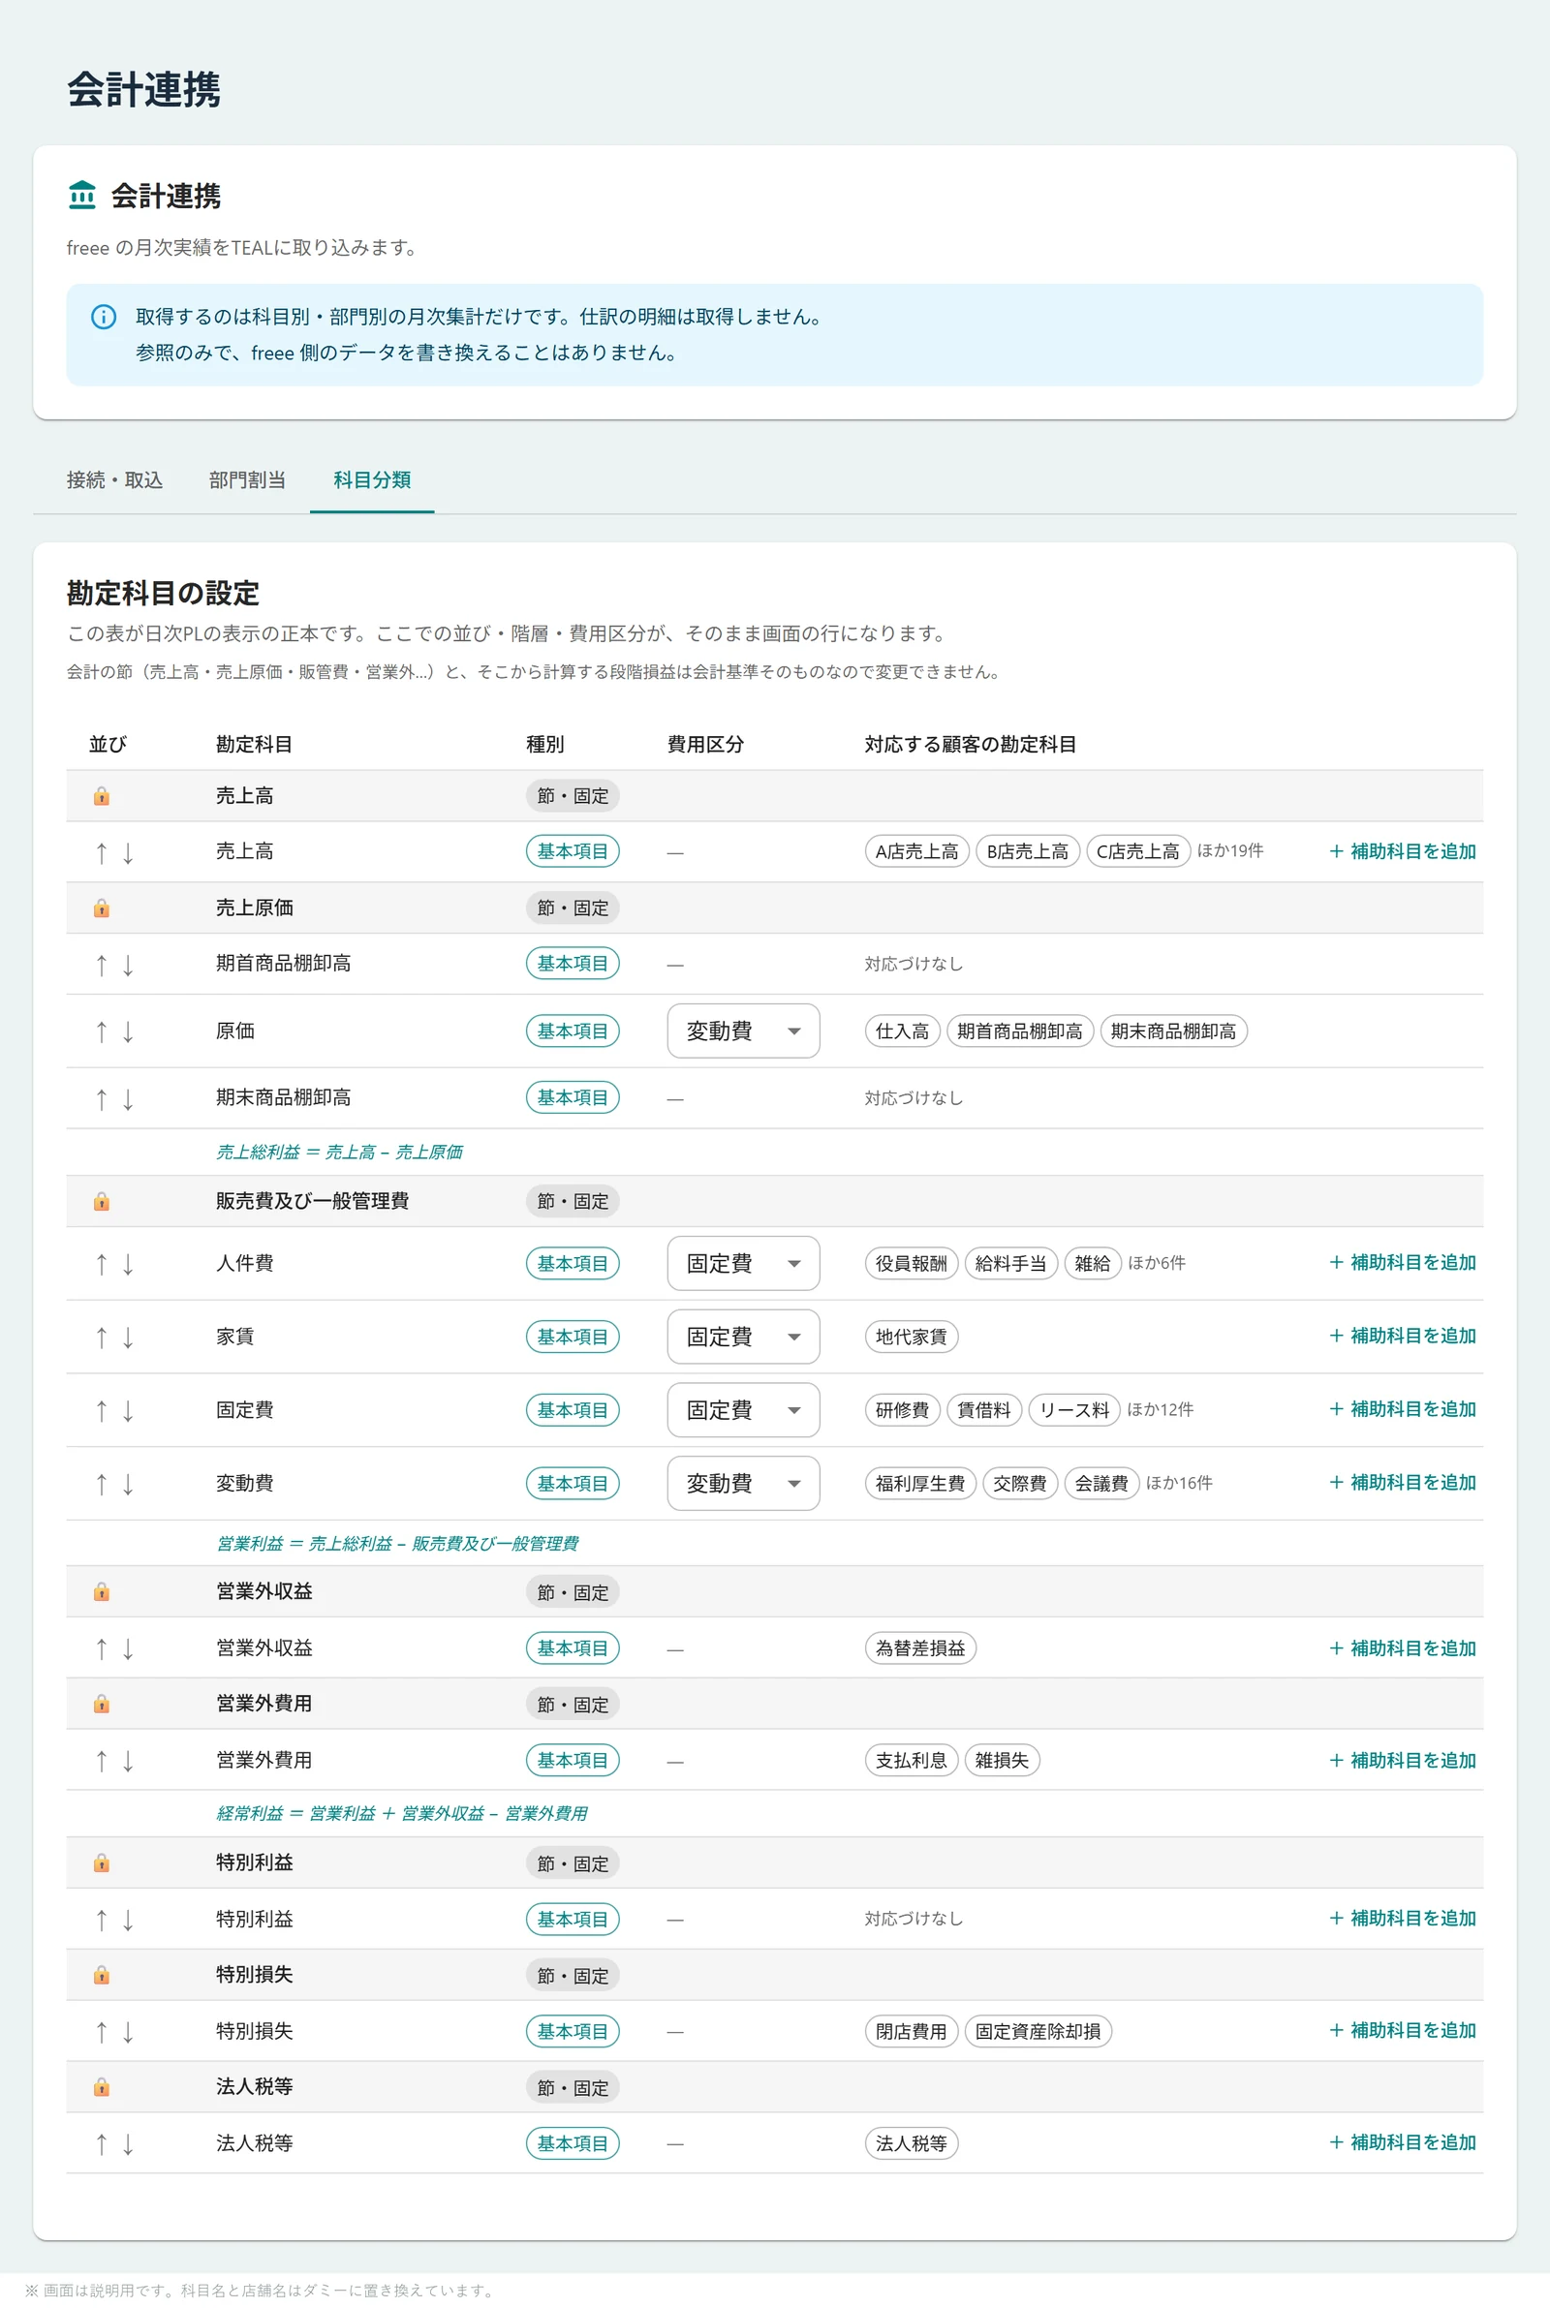Click the ほか16件 text in 変動費 row
Viewport: 1550px width, 2308px height.
1178,1483
